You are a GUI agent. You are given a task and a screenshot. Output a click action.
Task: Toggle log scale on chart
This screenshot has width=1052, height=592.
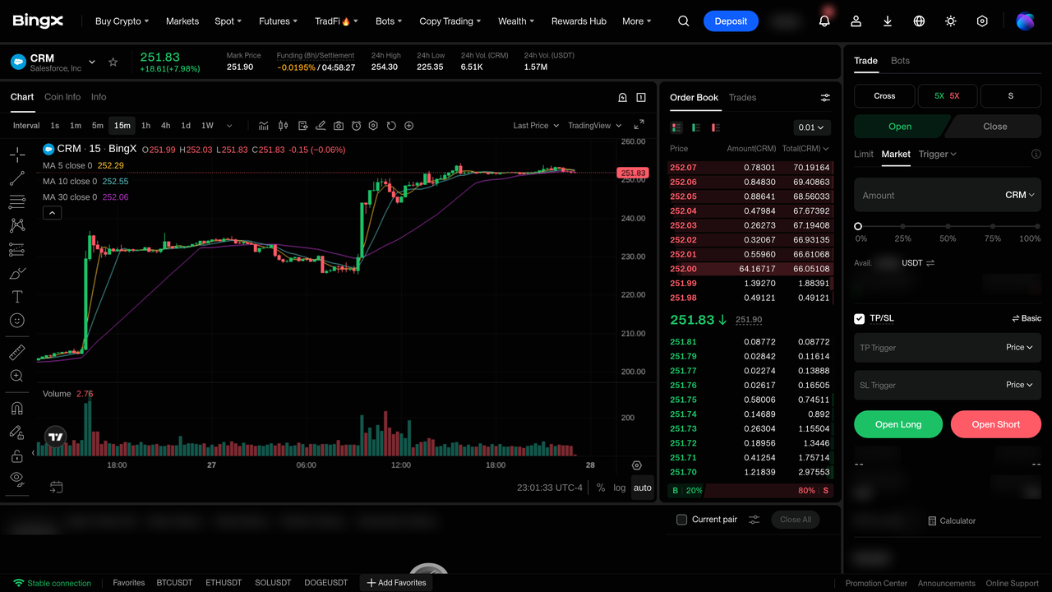[x=619, y=488]
